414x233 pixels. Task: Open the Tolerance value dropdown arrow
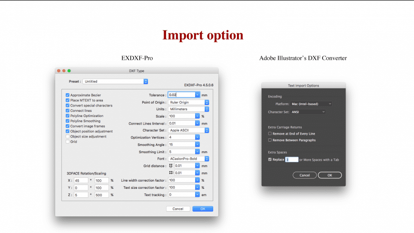coord(197,95)
